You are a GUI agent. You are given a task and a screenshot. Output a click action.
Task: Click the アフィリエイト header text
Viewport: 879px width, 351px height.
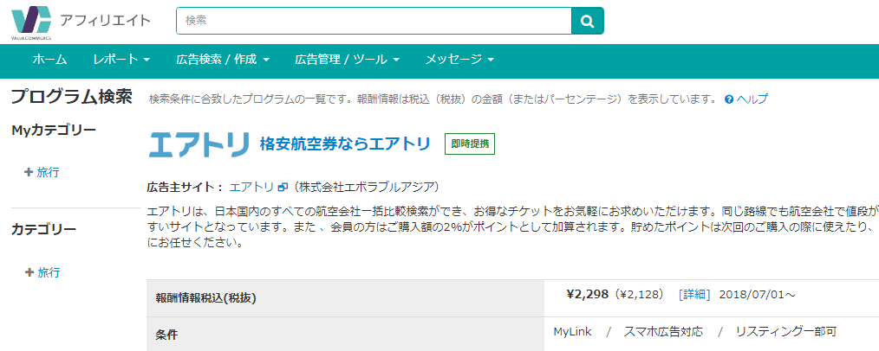[106, 22]
